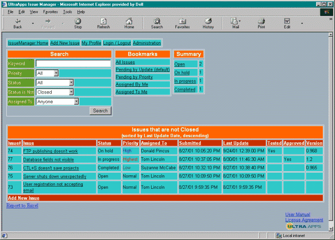Click the Print toolbar icon
This screenshot has width=335, height=240.
pyautogui.click(x=261, y=23)
